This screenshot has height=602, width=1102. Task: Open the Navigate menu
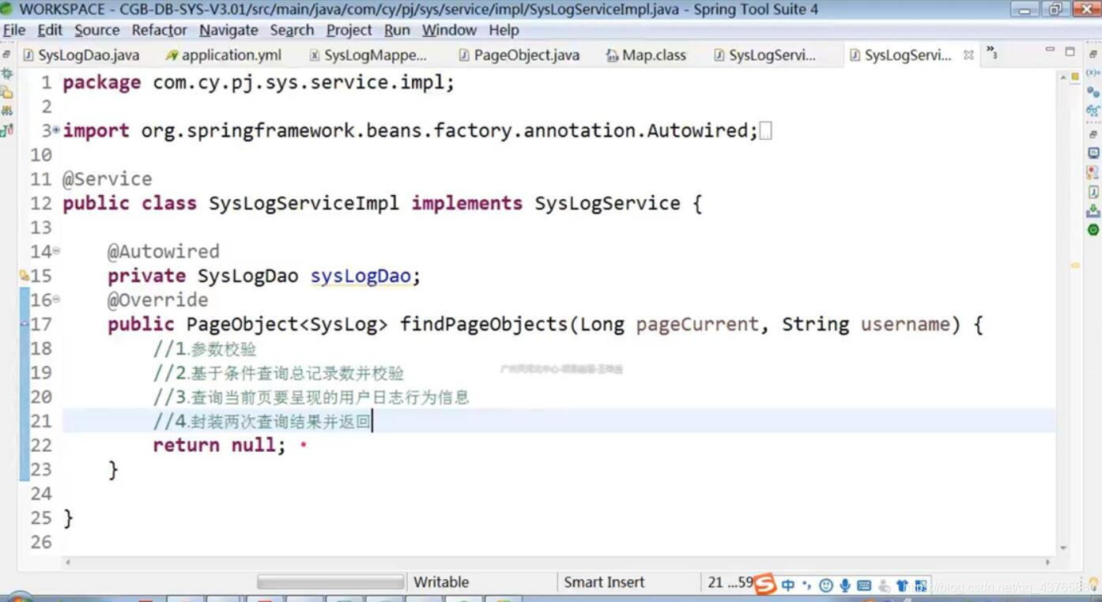tap(228, 30)
